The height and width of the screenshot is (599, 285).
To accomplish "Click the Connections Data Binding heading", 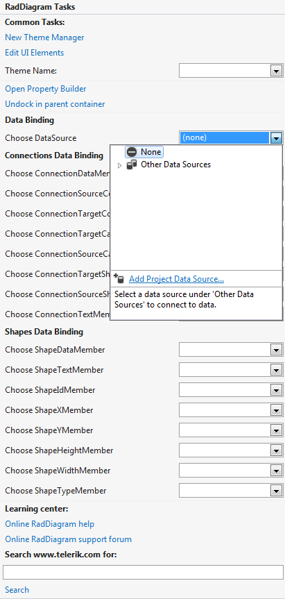I will click(x=54, y=155).
